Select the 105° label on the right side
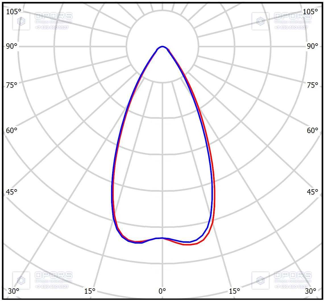The width and height of the screenshot is (324, 302). click(310, 12)
